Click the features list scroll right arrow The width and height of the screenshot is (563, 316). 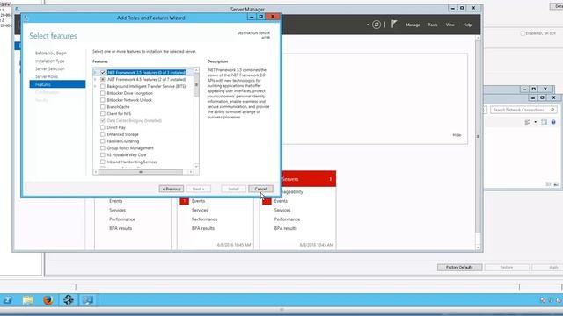click(x=191, y=172)
